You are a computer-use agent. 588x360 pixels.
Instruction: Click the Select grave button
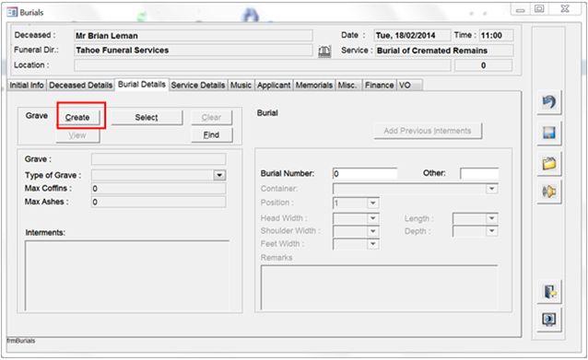click(x=147, y=118)
